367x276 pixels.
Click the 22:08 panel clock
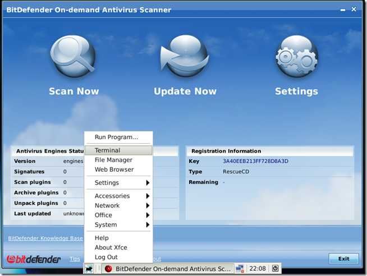[258, 269]
